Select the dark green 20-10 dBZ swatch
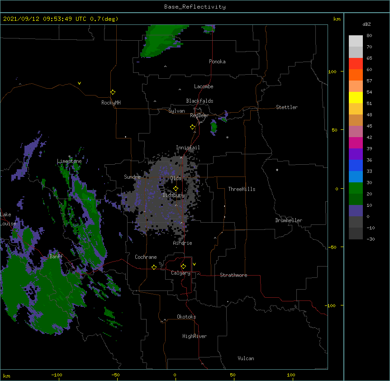The height and width of the screenshot is (381, 390). pyautogui.click(x=356, y=199)
